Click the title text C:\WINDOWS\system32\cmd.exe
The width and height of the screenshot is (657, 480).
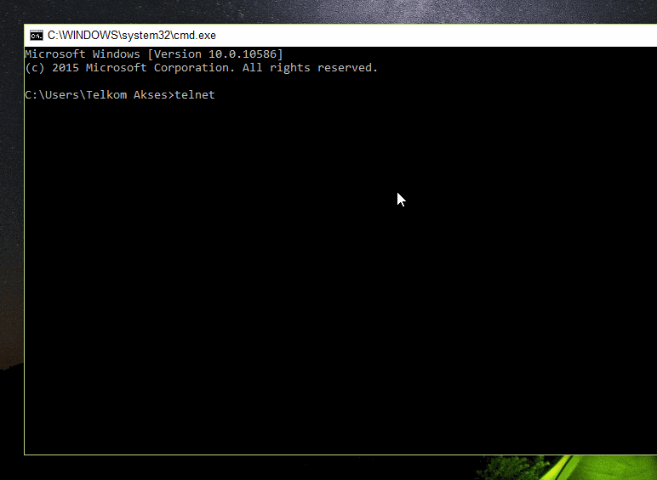click(x=132, y=36)
